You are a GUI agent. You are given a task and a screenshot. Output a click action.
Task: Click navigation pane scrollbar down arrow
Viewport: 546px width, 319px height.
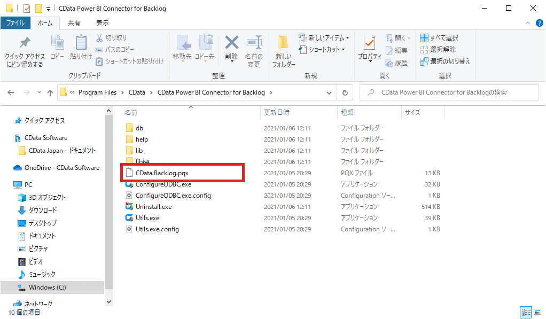(x=108, y=302)
